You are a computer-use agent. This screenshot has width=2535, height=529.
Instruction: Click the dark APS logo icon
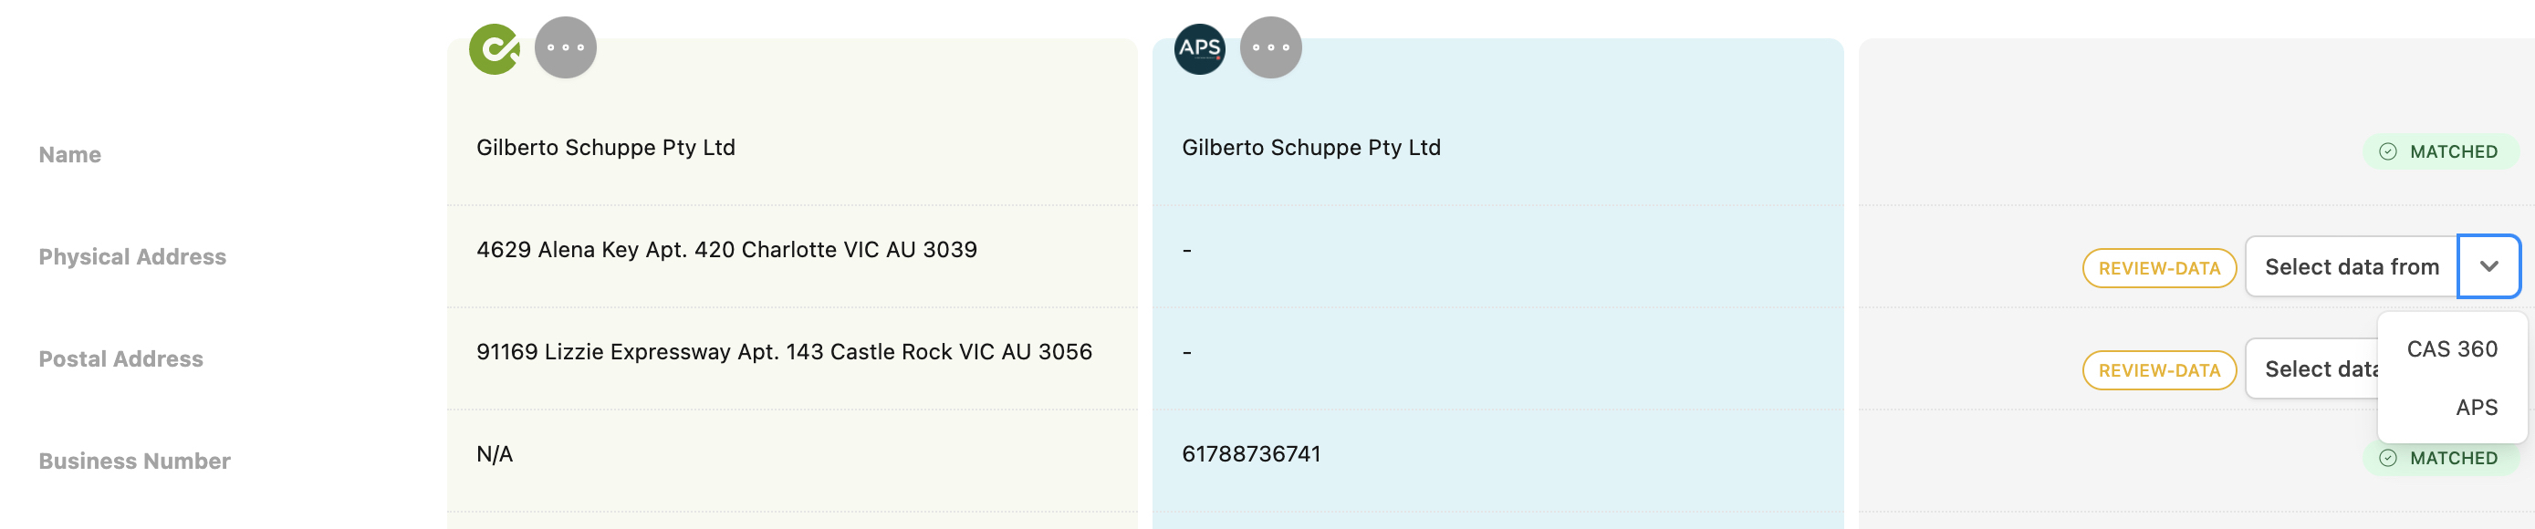[x=1200, y=48]
